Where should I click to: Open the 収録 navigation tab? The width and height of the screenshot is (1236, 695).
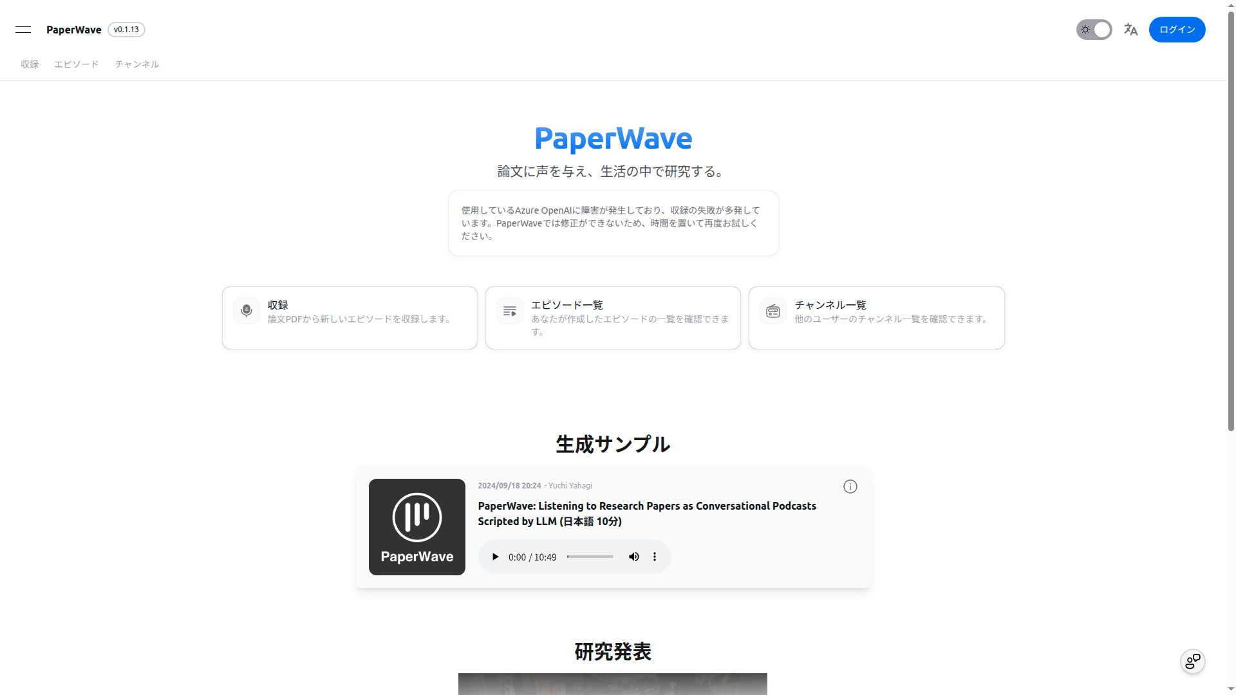pyautogui.click(x=30, y=64)
